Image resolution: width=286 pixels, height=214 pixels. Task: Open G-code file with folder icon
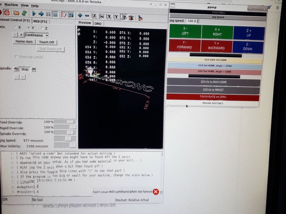[x=16, y=13]
